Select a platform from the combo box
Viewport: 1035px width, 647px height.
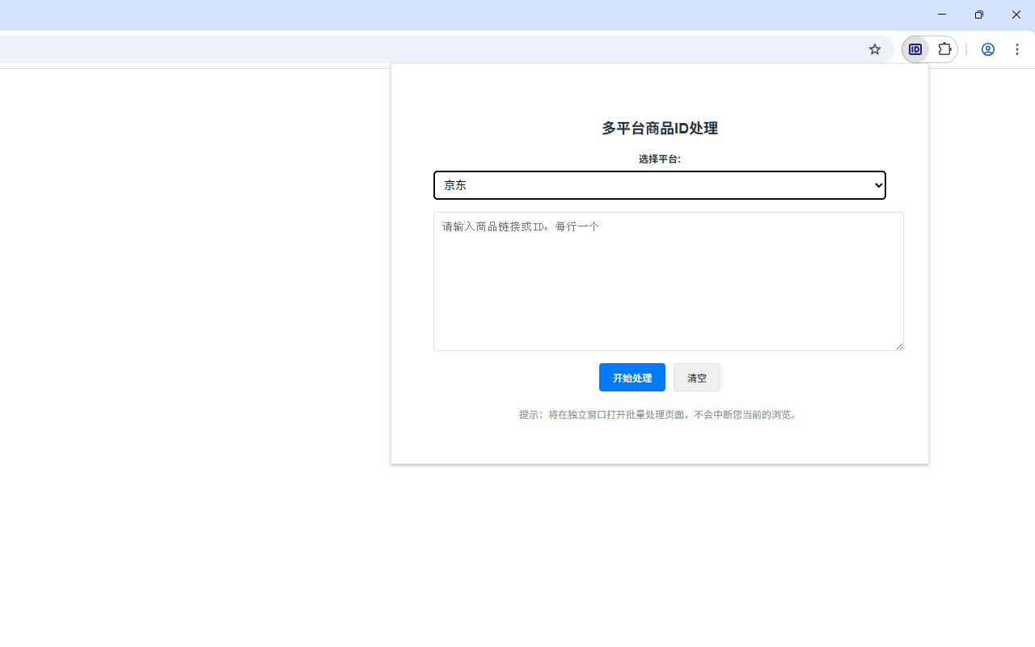tap(659, 185)
